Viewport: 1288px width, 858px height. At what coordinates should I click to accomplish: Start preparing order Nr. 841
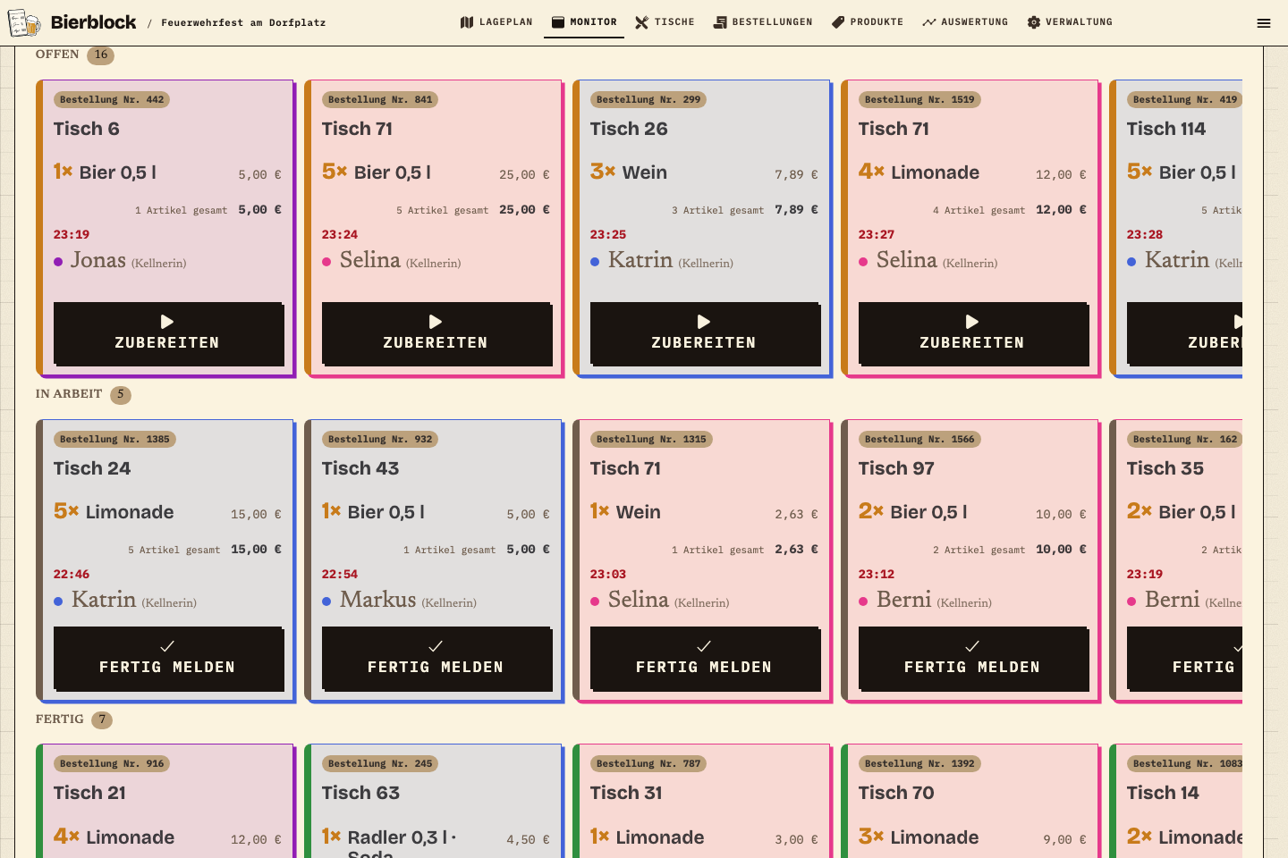[436, 333]
